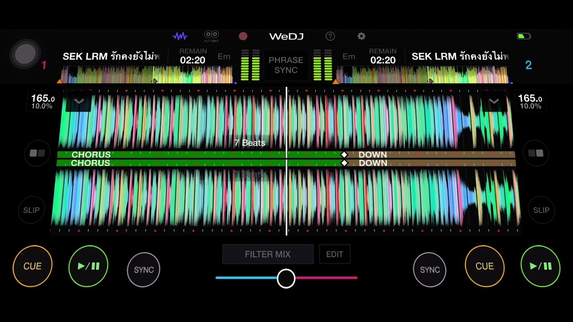Tap the 7 Beats counter label
The height and width of the screenshot is (322, 573).
[250, 143]
